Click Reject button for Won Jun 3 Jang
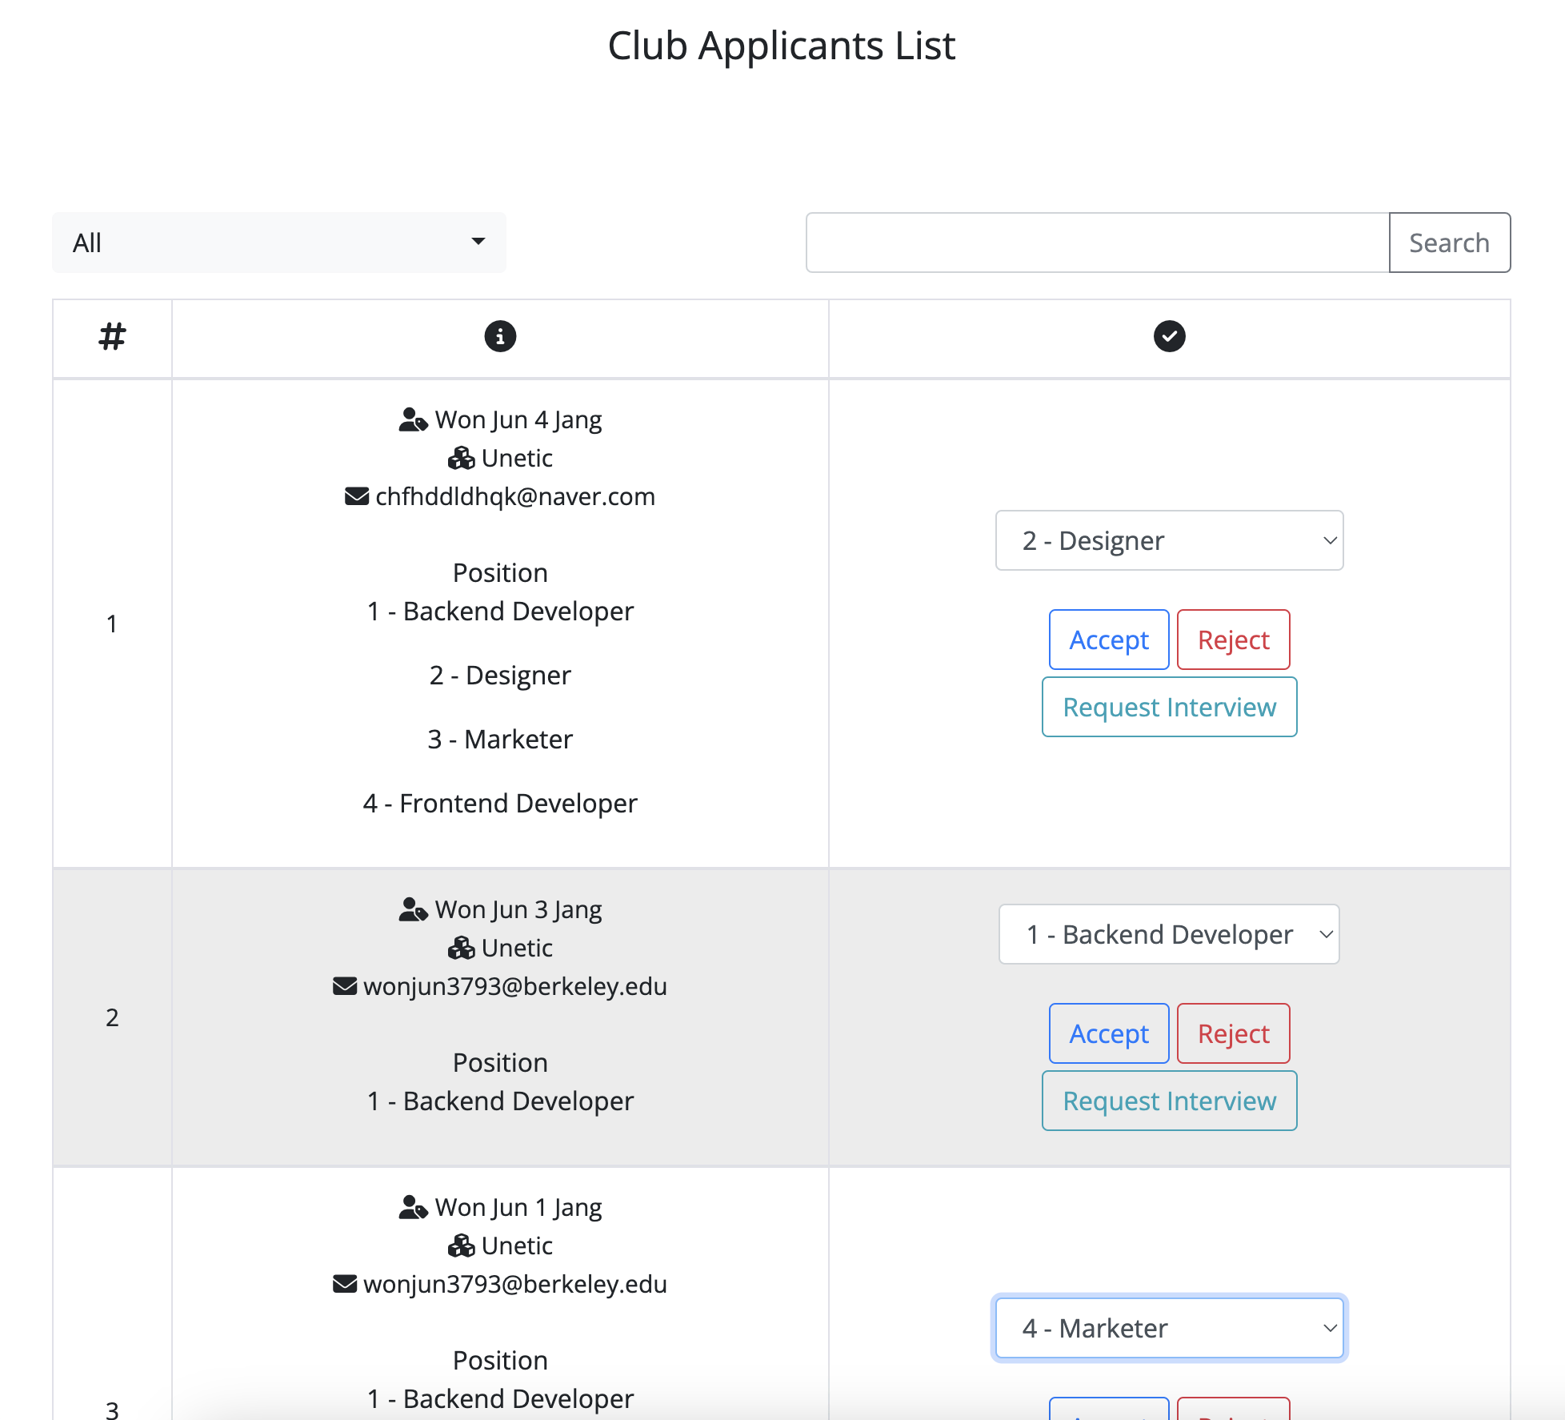The height and width of the screenshot is (1420, 1565). [1232, 1033]
